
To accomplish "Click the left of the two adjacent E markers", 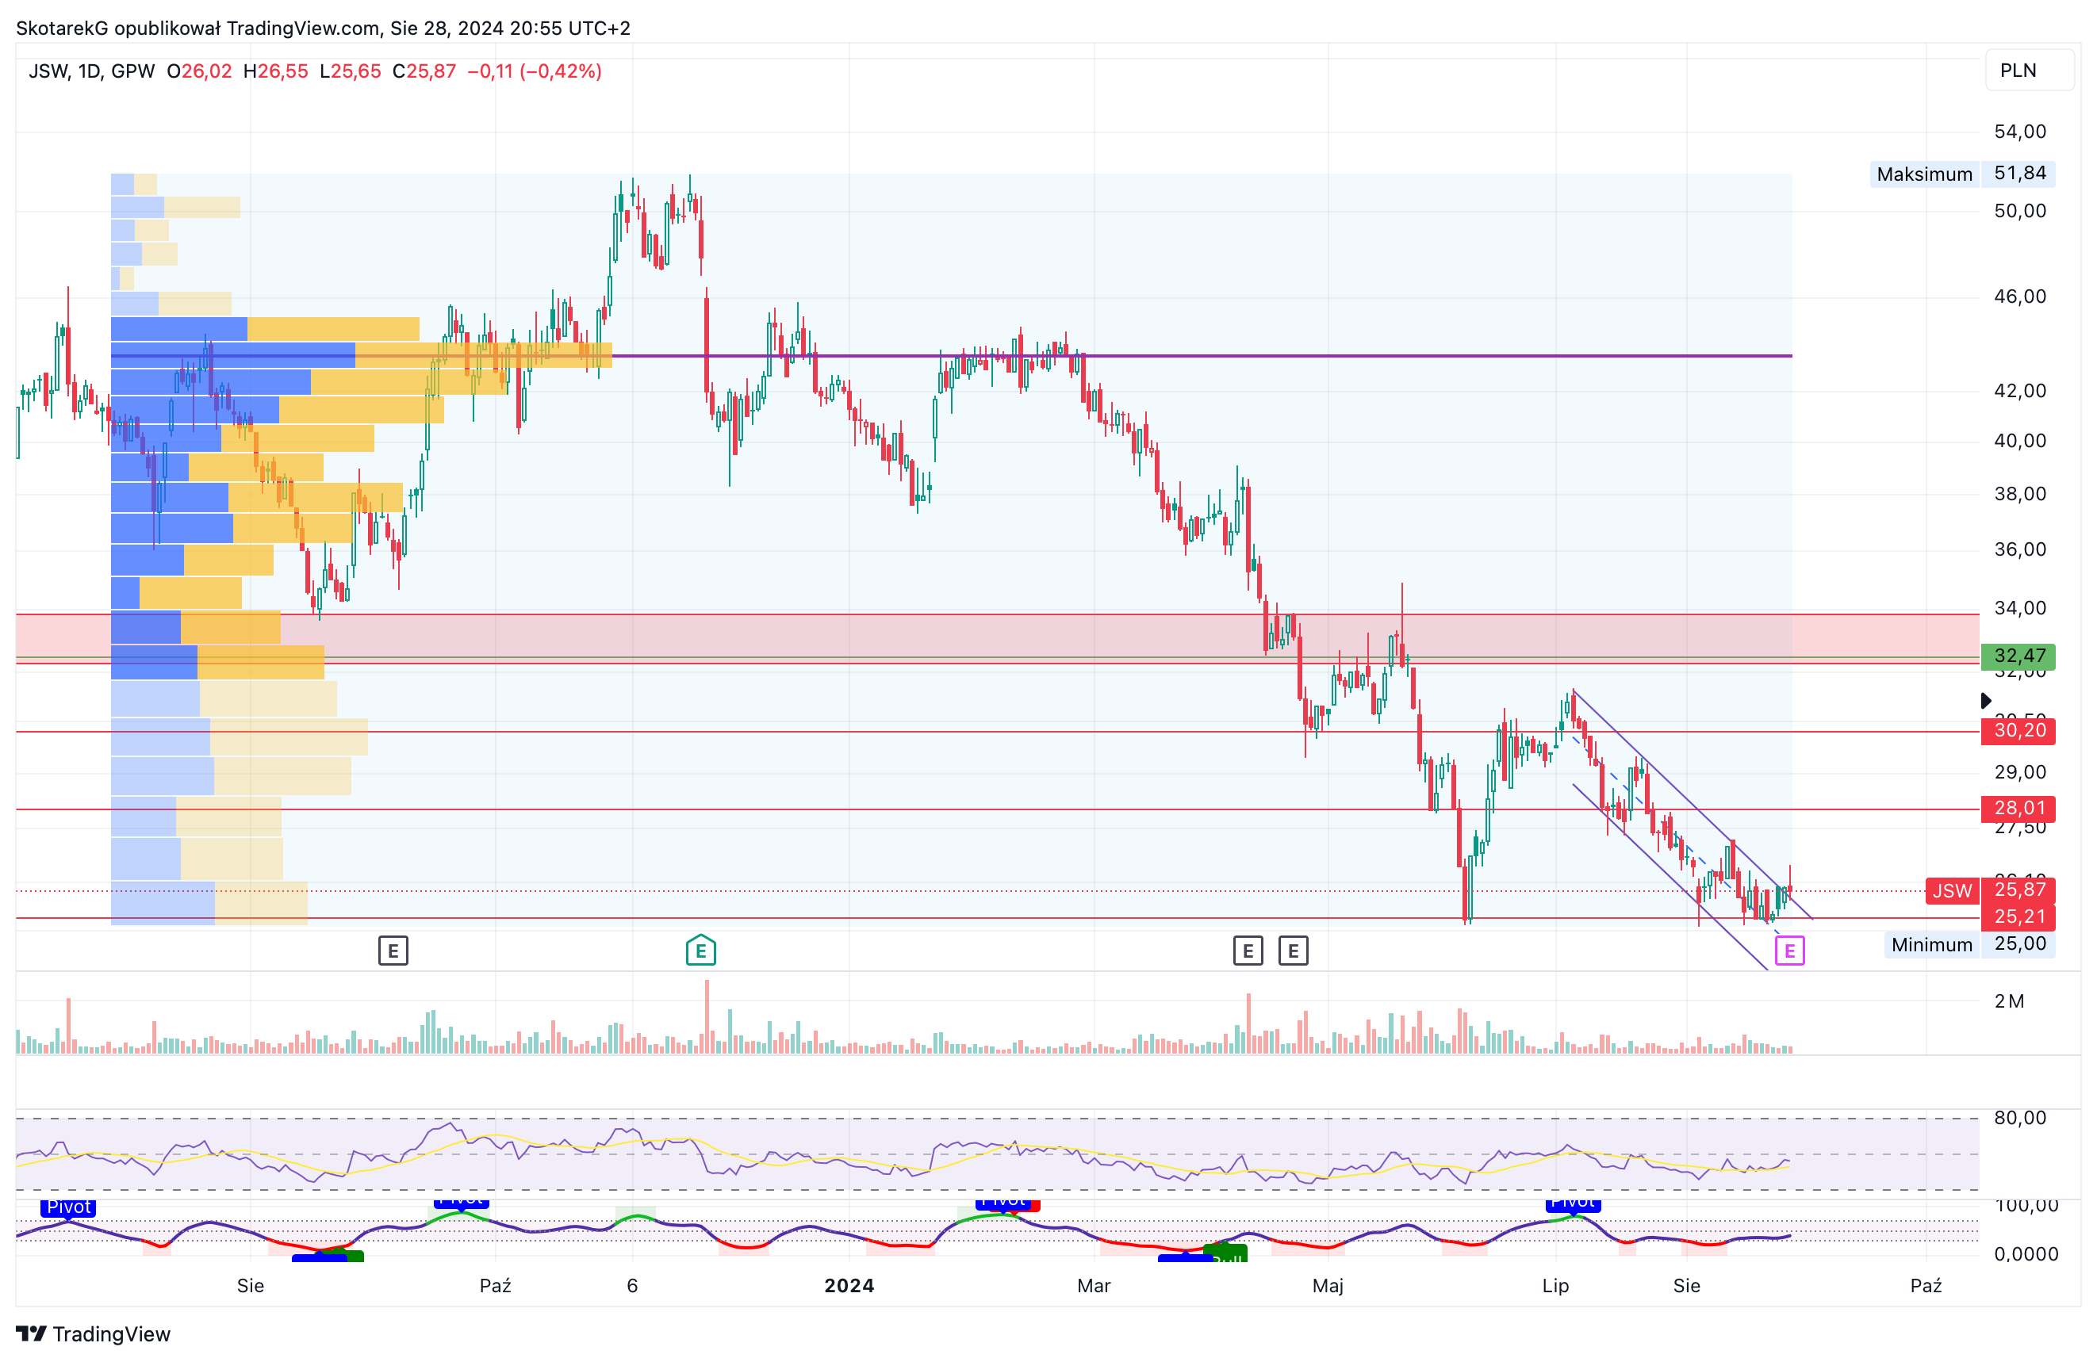I will pos(1248,951).
